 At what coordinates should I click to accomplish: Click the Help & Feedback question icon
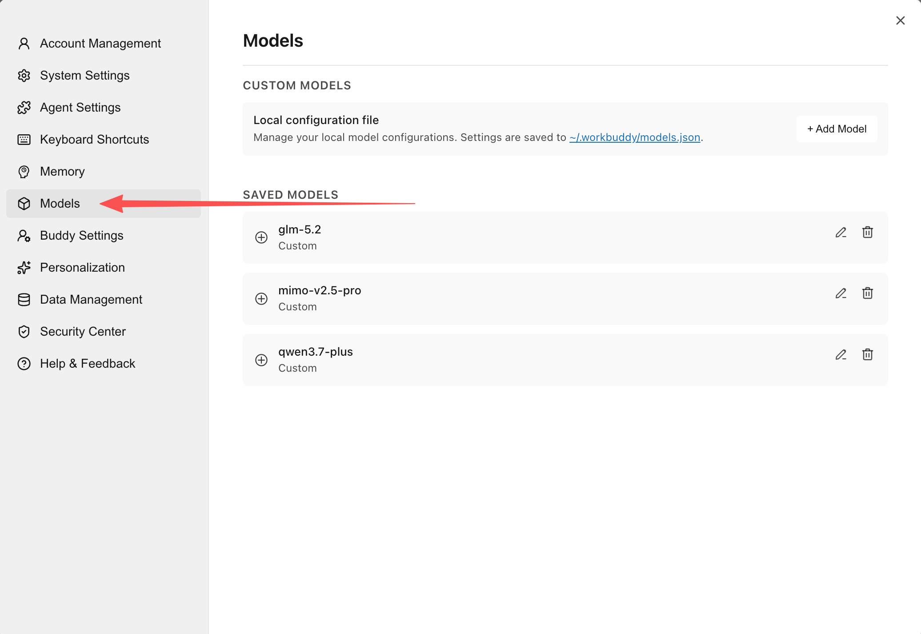click(x=24, y=364)
